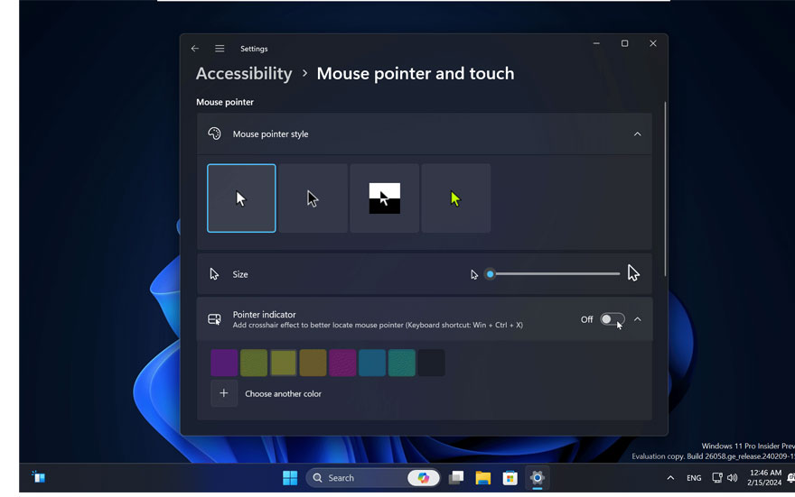Viewport: 795px width, 497px height.
Task: Click the Accessibility breadcrumb link
Action: [x=244, y=74]
